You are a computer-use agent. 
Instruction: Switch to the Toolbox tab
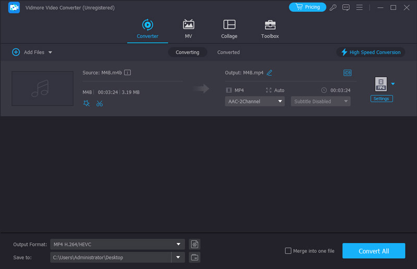click(269, 30)
